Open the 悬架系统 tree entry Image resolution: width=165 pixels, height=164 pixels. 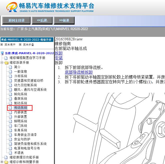click(x=21, y=99)
